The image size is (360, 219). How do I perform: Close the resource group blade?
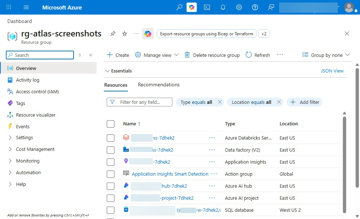pyautogui.click(x=347, y=34)
